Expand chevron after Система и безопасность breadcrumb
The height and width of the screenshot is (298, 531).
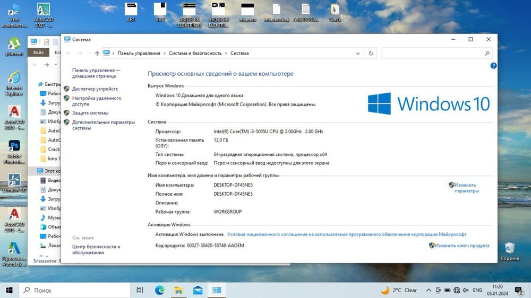[226, 53]
